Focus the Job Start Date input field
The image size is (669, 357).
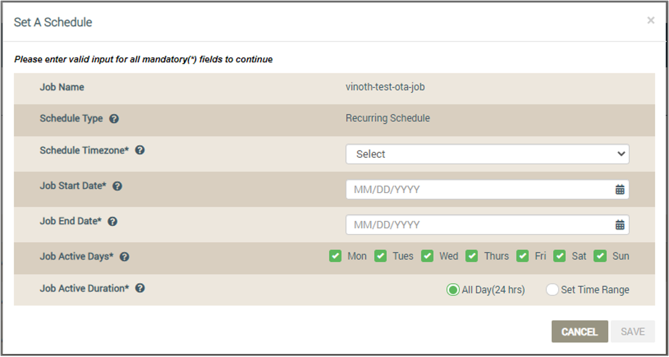[488, 189]
